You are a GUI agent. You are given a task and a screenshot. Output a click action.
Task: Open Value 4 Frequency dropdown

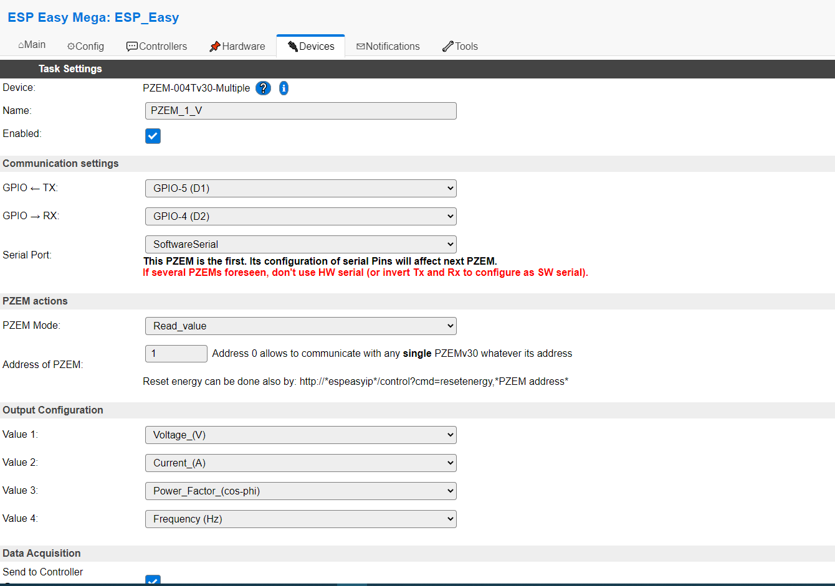click(x=301, y=519)
